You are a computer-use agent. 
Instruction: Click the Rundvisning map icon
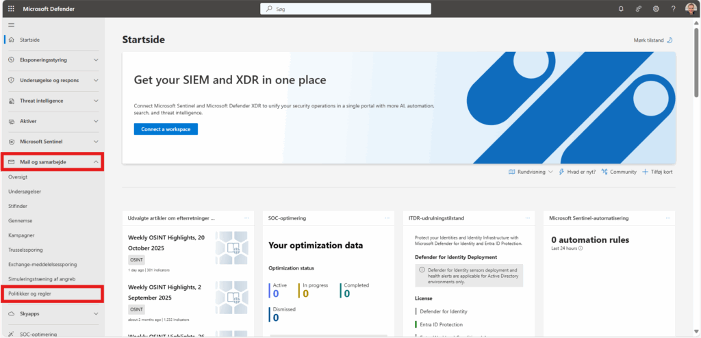tap(512, 172)
